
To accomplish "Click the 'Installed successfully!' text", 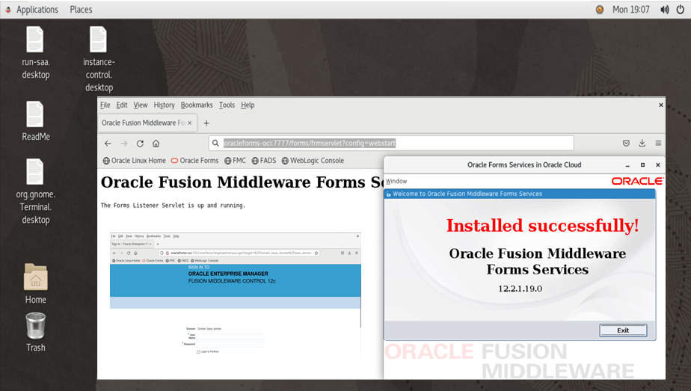I will (x=542, y=226).
